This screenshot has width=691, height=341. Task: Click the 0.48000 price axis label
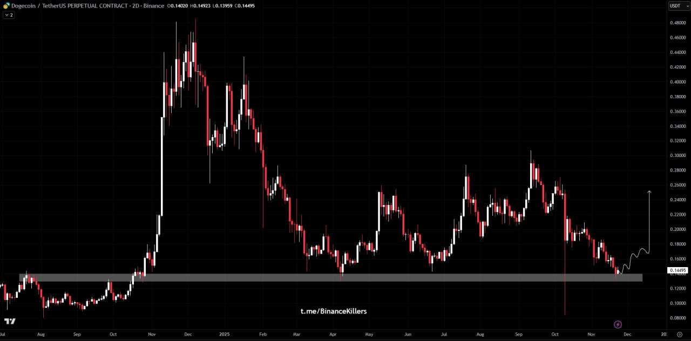tap(678, 23)
